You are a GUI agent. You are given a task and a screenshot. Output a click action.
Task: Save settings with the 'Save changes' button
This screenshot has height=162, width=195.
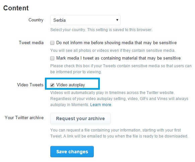point(72,152)
